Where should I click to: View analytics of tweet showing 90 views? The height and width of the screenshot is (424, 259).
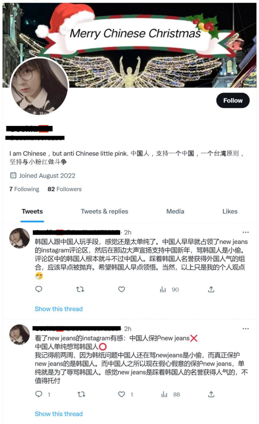[169, 290]
